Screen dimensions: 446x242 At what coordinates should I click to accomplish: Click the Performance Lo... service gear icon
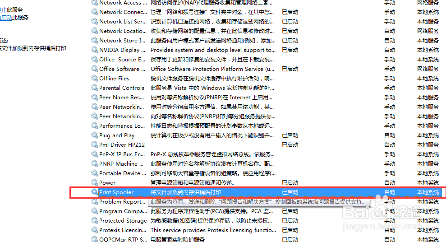point(94,126)
